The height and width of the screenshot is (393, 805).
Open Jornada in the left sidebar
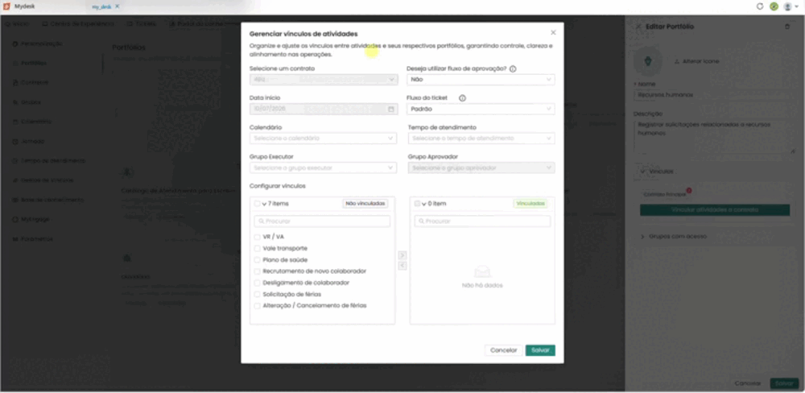29,141
